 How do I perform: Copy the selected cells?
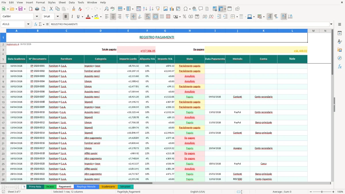[x=57, y=9]
